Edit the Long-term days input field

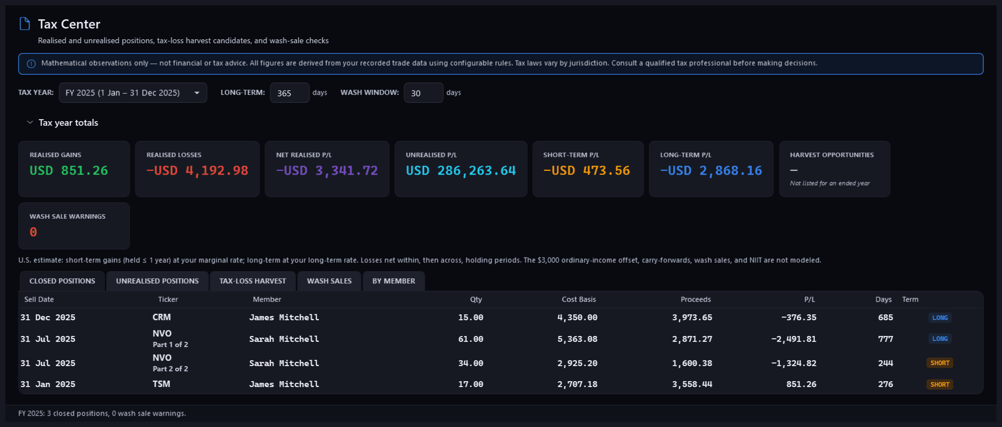(290, 93)
